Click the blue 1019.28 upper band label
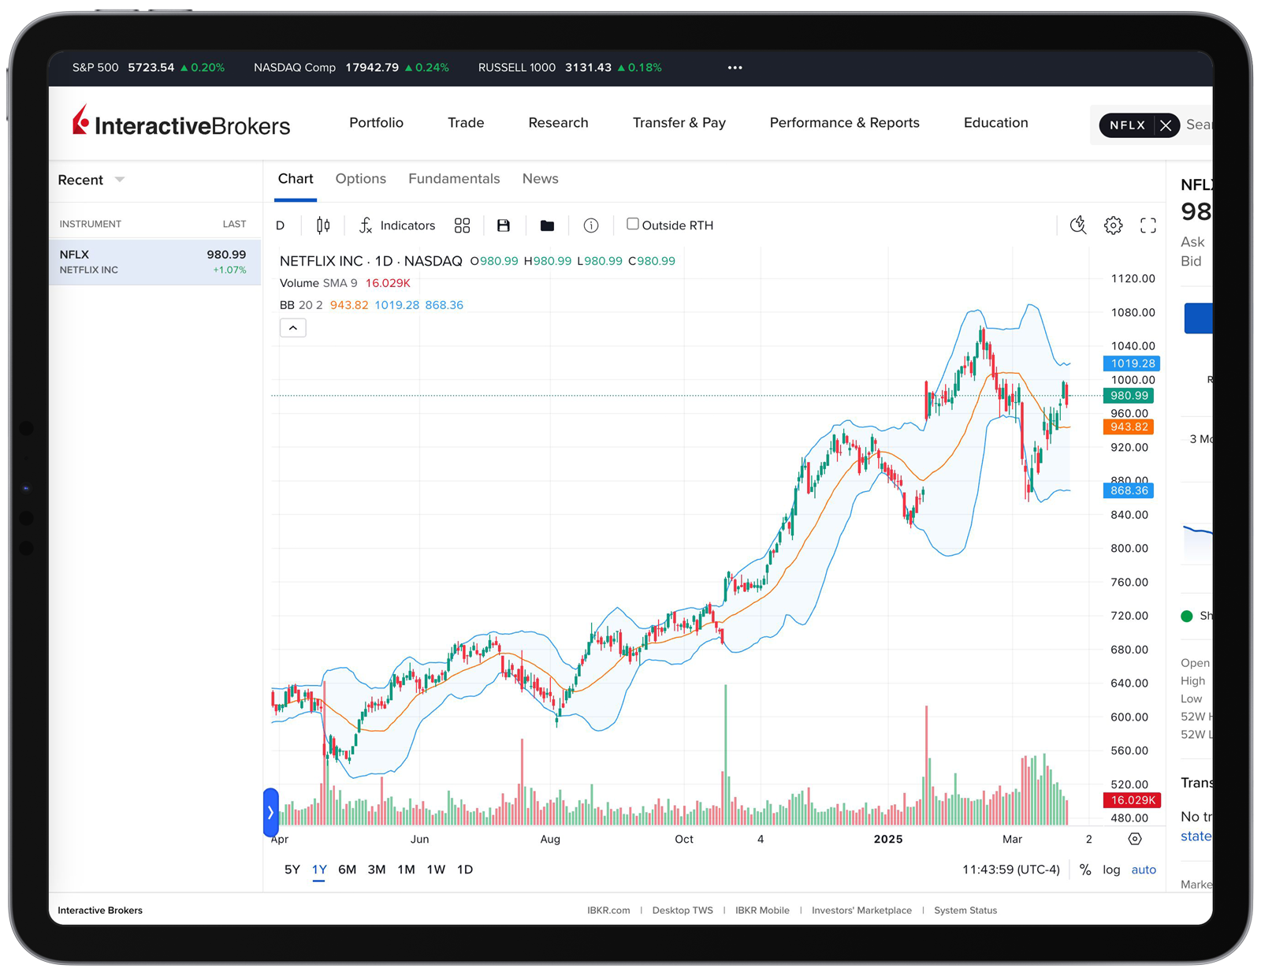1261x976 pixels. (1132, 363)
